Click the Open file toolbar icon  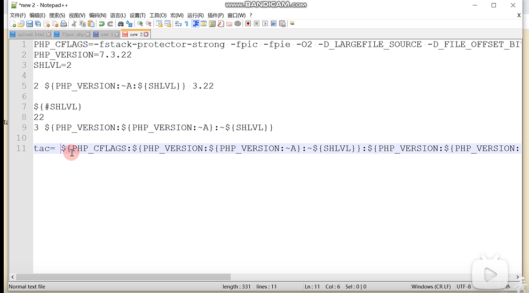click(x=21, y=23)
